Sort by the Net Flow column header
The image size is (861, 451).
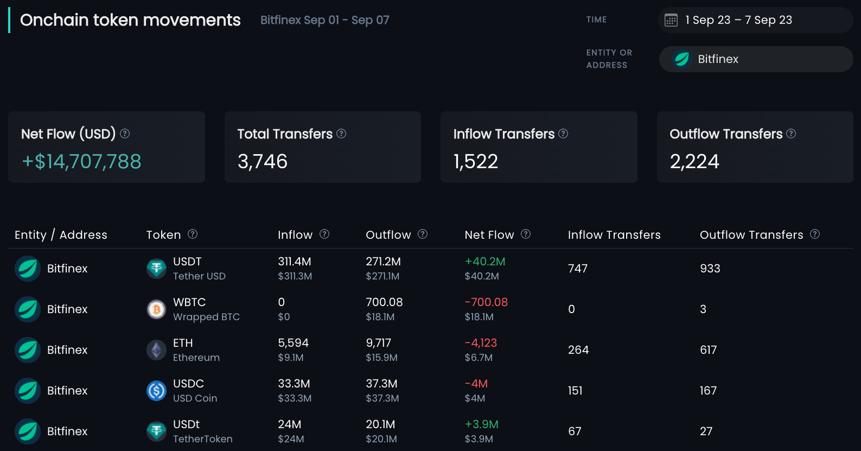(489, 235)
